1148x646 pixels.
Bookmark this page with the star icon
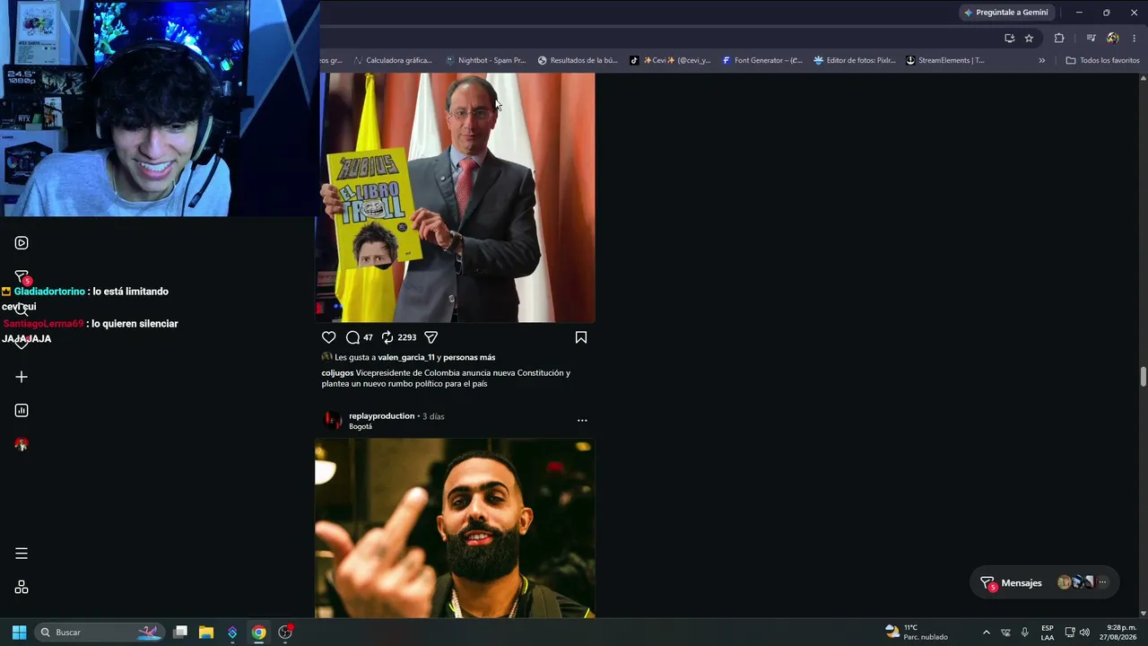click(1029, 38)
